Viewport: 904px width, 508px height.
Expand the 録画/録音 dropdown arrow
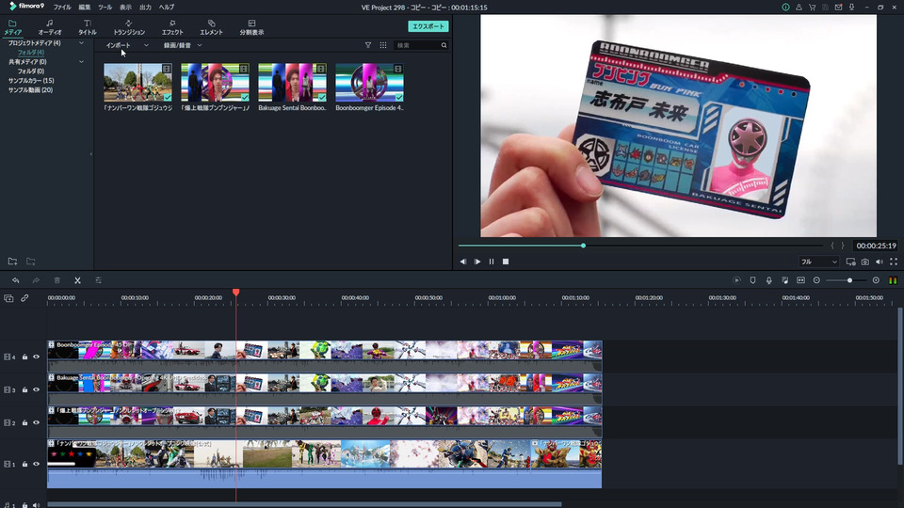pyautogui.click(x=200, y=45)
